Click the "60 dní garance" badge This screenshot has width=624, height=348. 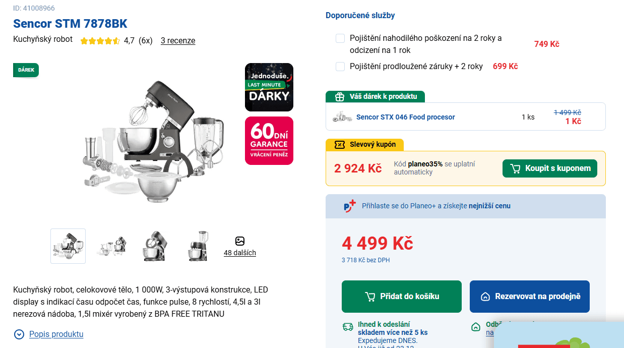269,140
